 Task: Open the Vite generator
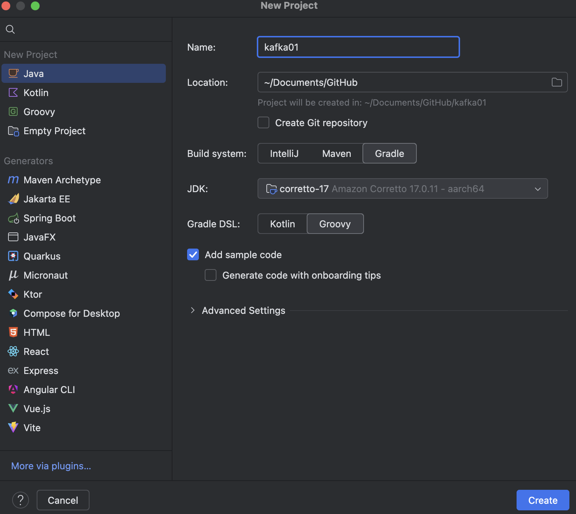tap(84, 427)
